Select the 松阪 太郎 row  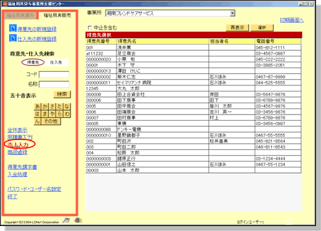pyautogui.click(x=193, y=153)
